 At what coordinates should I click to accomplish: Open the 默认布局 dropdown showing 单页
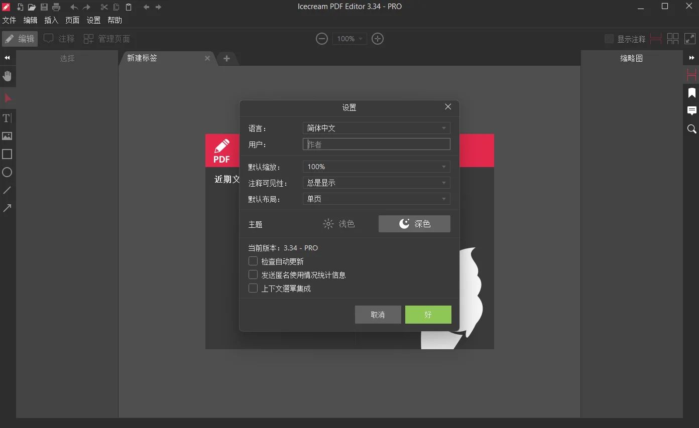pyautogui.click(x=377, y=199)
